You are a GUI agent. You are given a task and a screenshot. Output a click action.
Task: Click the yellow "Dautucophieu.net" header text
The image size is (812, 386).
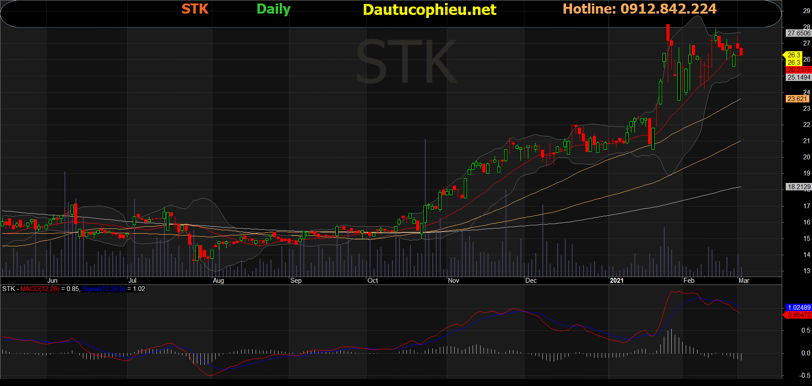[430, 10]
